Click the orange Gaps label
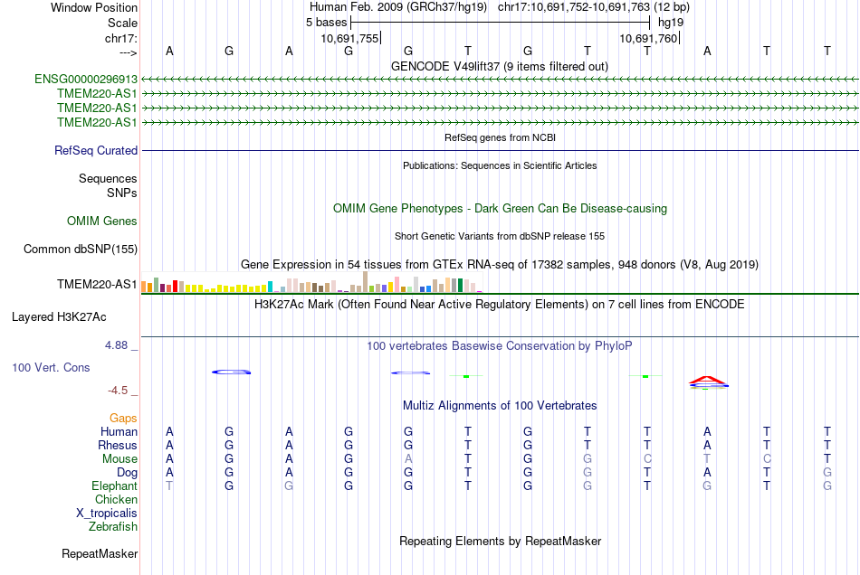This screenshot has width=860, height=575. click(123, 419)
